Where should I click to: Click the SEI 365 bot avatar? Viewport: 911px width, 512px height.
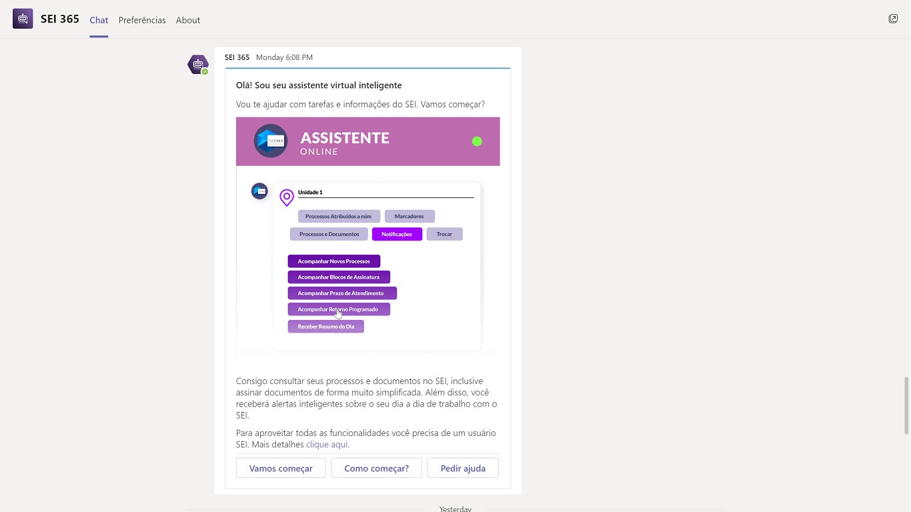198,65
